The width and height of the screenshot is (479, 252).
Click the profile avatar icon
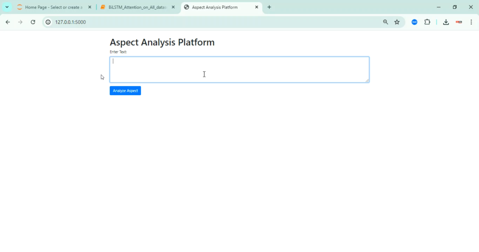tap(459, 22)
